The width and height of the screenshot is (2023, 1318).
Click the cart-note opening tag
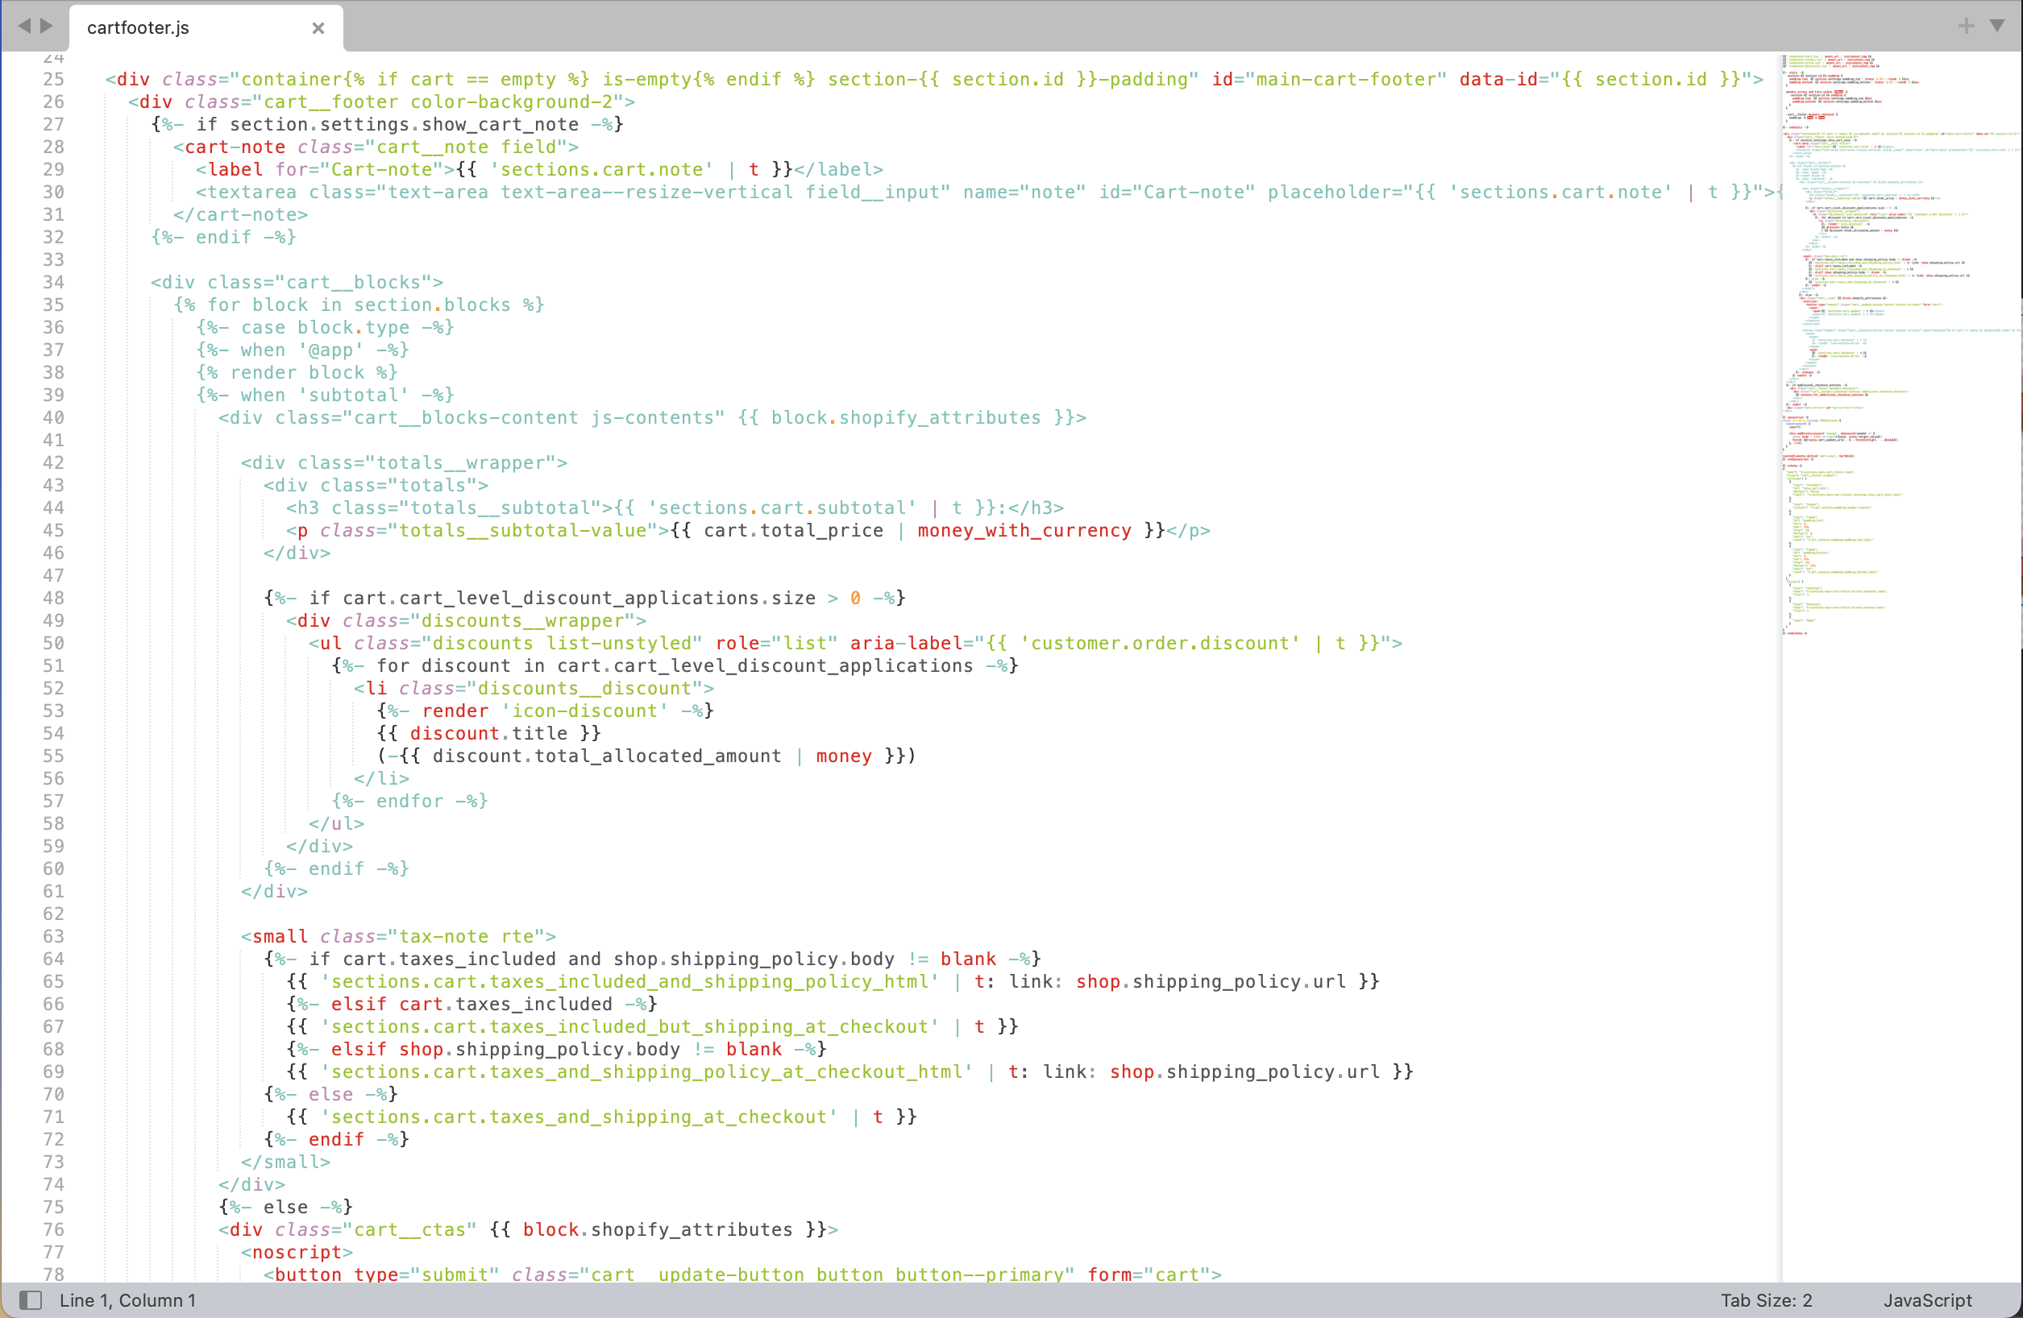[x=234, y=147]
